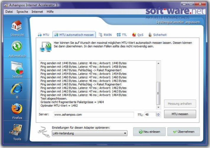Open the System sidebar section icon

click(x=17, y=68)
